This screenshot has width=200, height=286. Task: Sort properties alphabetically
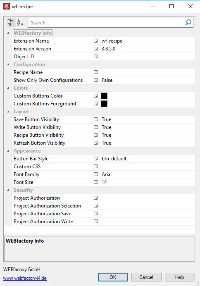coord(20,23)
